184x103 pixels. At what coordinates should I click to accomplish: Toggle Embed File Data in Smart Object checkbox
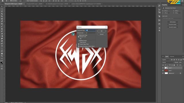78,46
